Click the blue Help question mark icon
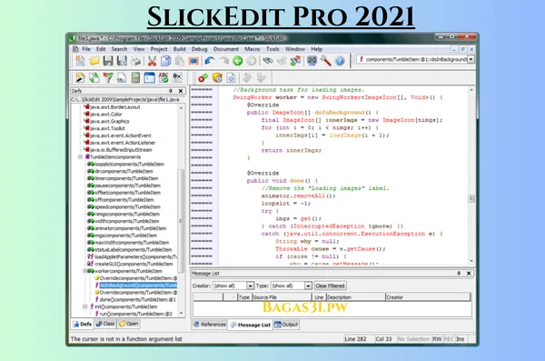 (x=340, y=61)
